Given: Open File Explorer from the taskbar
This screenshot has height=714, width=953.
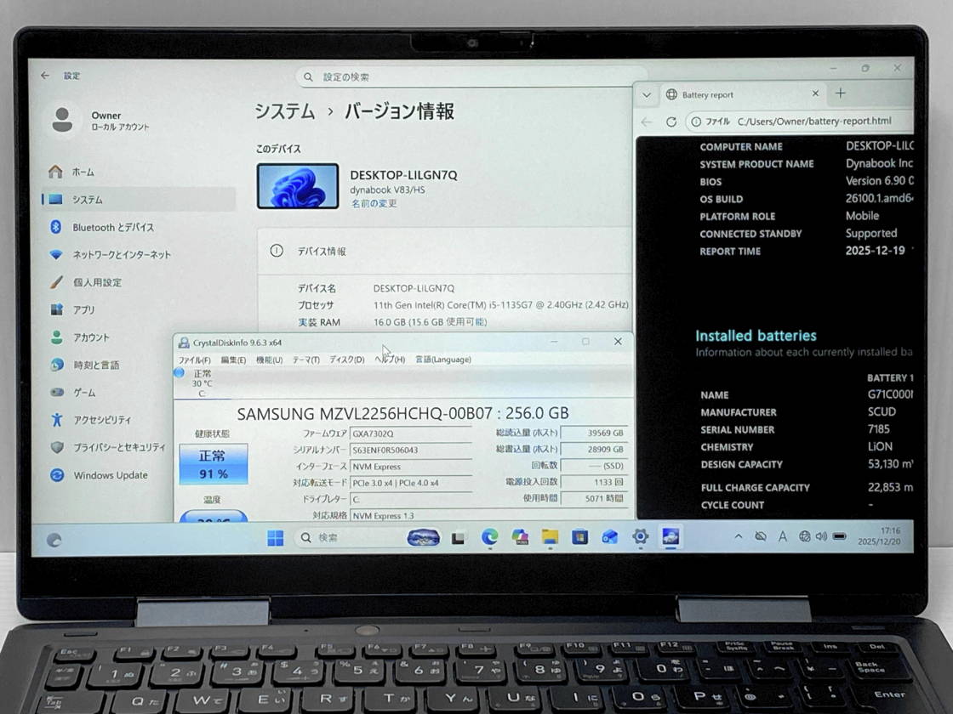Looking at the screenshot, I should click(550, 537).
